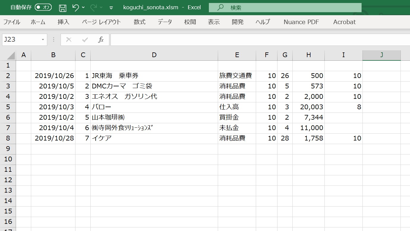This screenshot has width=410, height=231.
Task: Select the cell エネオス ガソリン代
Action: tap(154, 96)
